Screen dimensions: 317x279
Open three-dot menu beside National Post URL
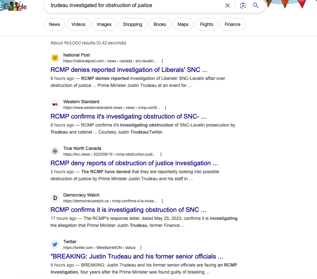[162, 61]
